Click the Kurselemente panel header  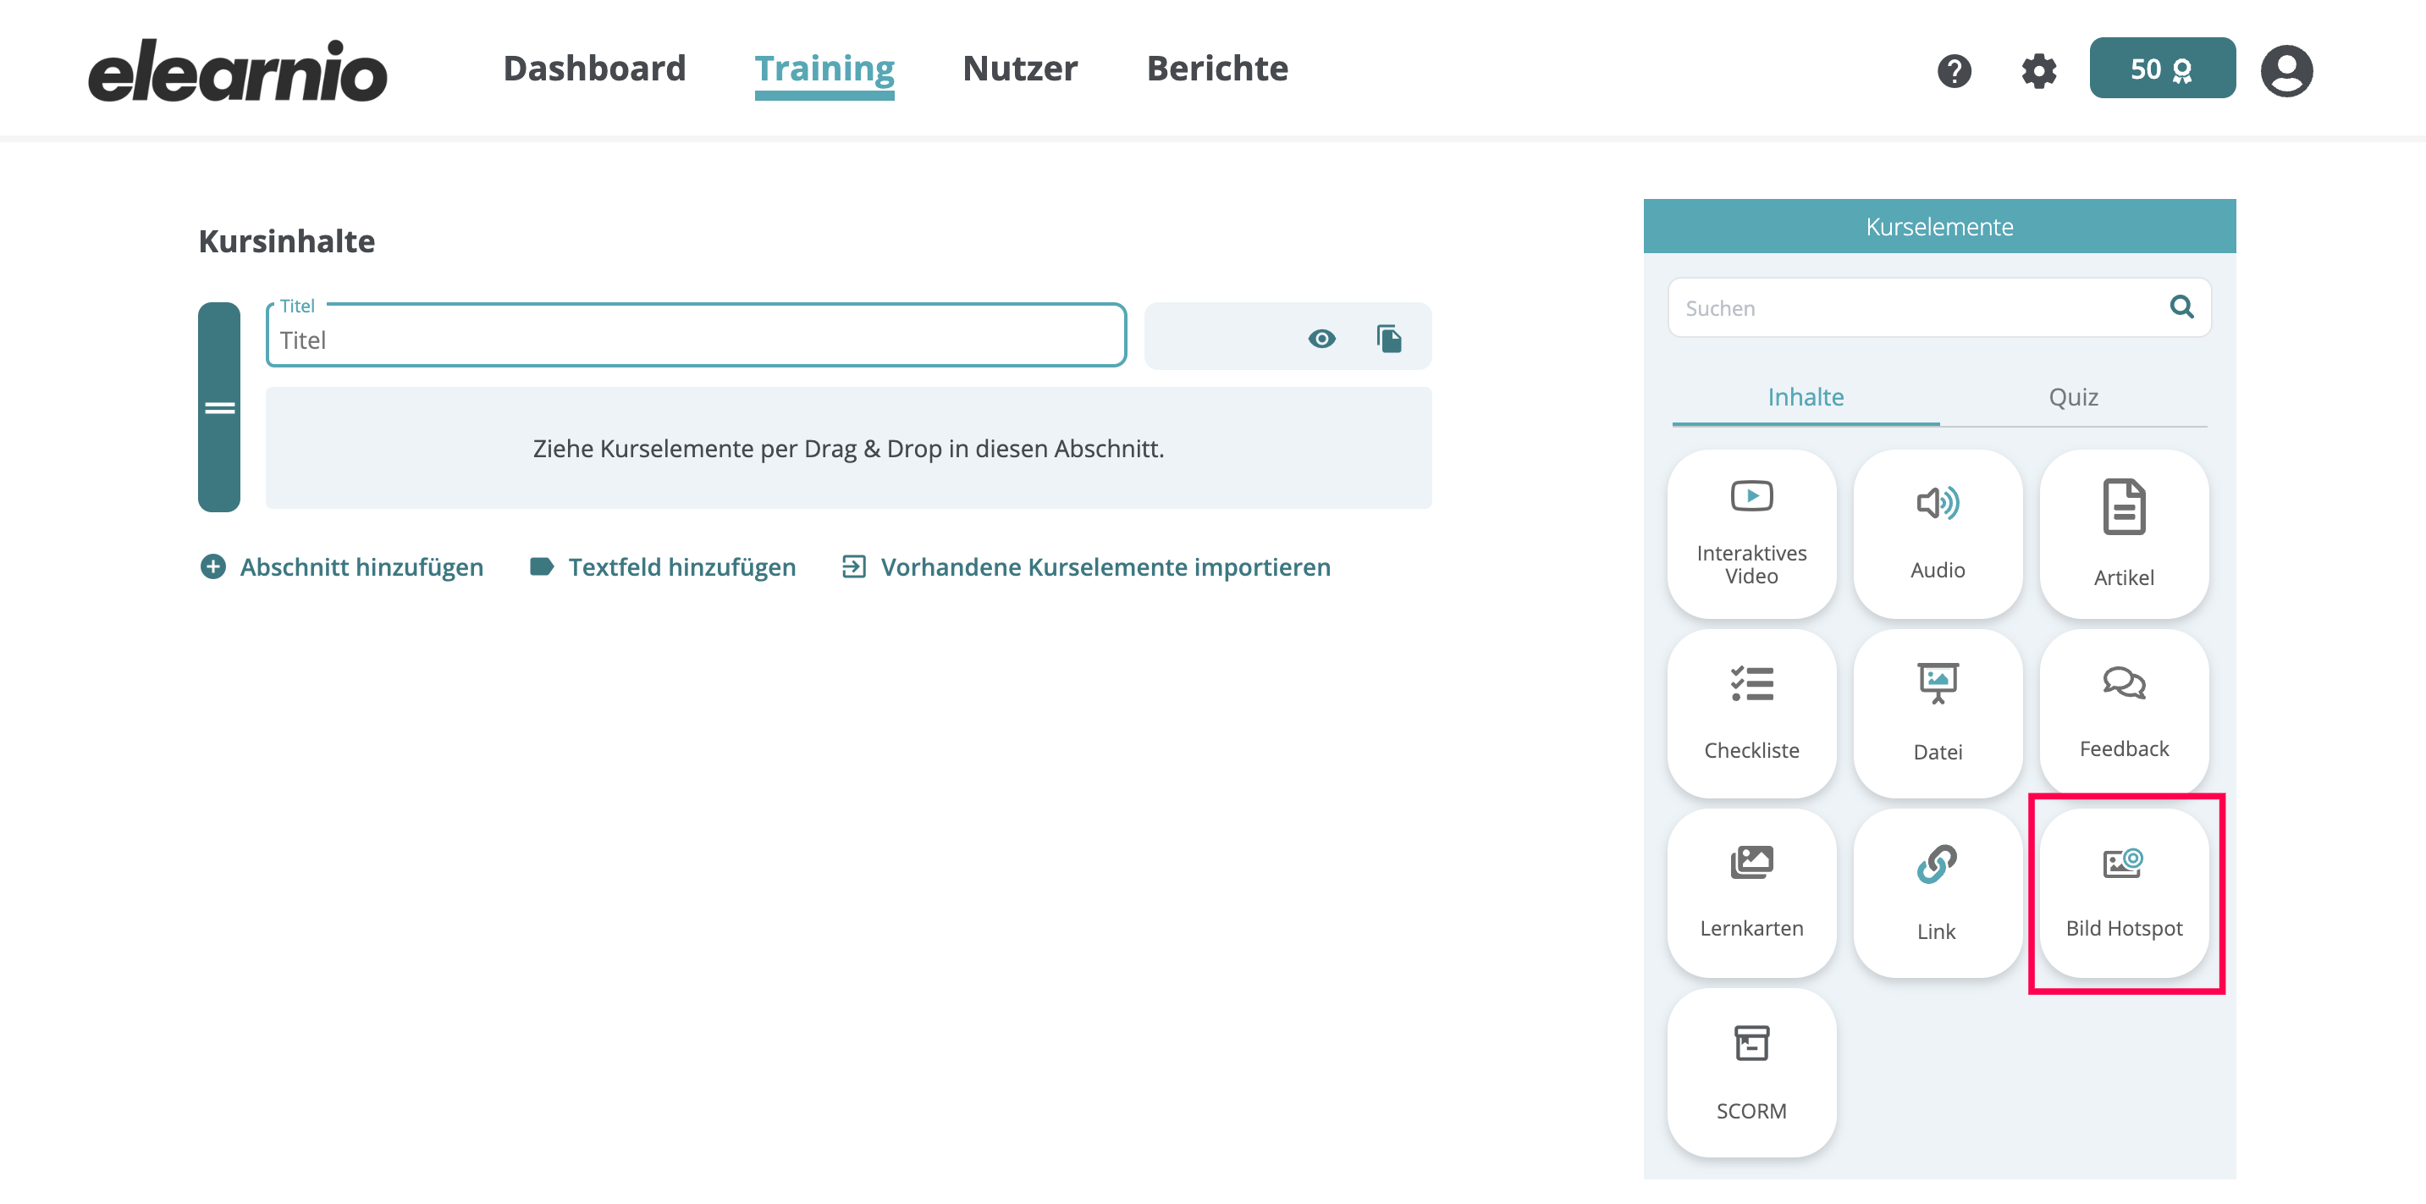[x=1939, y=226]
